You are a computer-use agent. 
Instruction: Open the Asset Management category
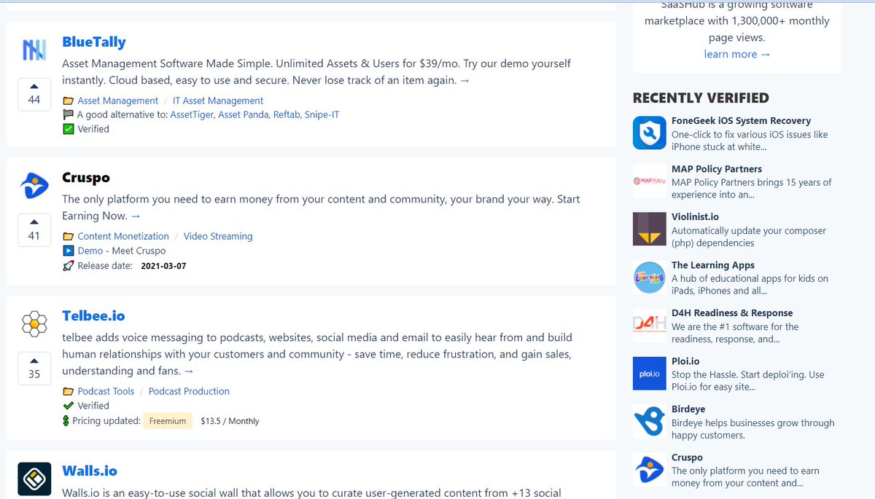(x=118, y=101)
